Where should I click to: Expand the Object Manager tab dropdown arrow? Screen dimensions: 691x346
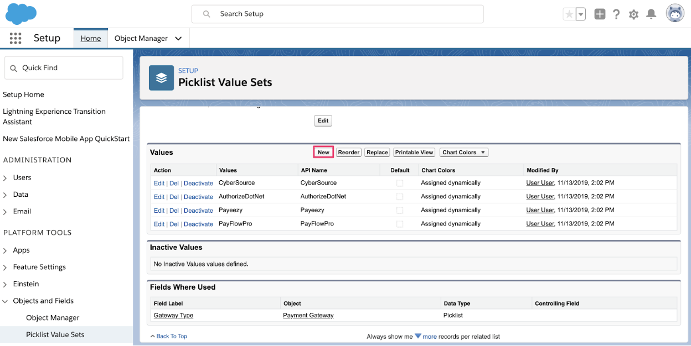tap(178, 39)
